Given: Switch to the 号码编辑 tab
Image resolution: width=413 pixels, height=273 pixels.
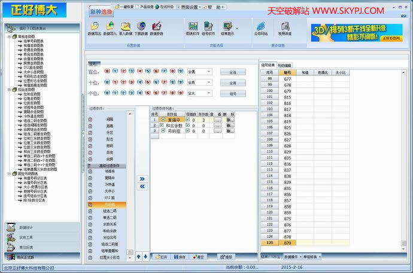Looking at the screenshot, I should pyautogui.click(x=286, y=65).
